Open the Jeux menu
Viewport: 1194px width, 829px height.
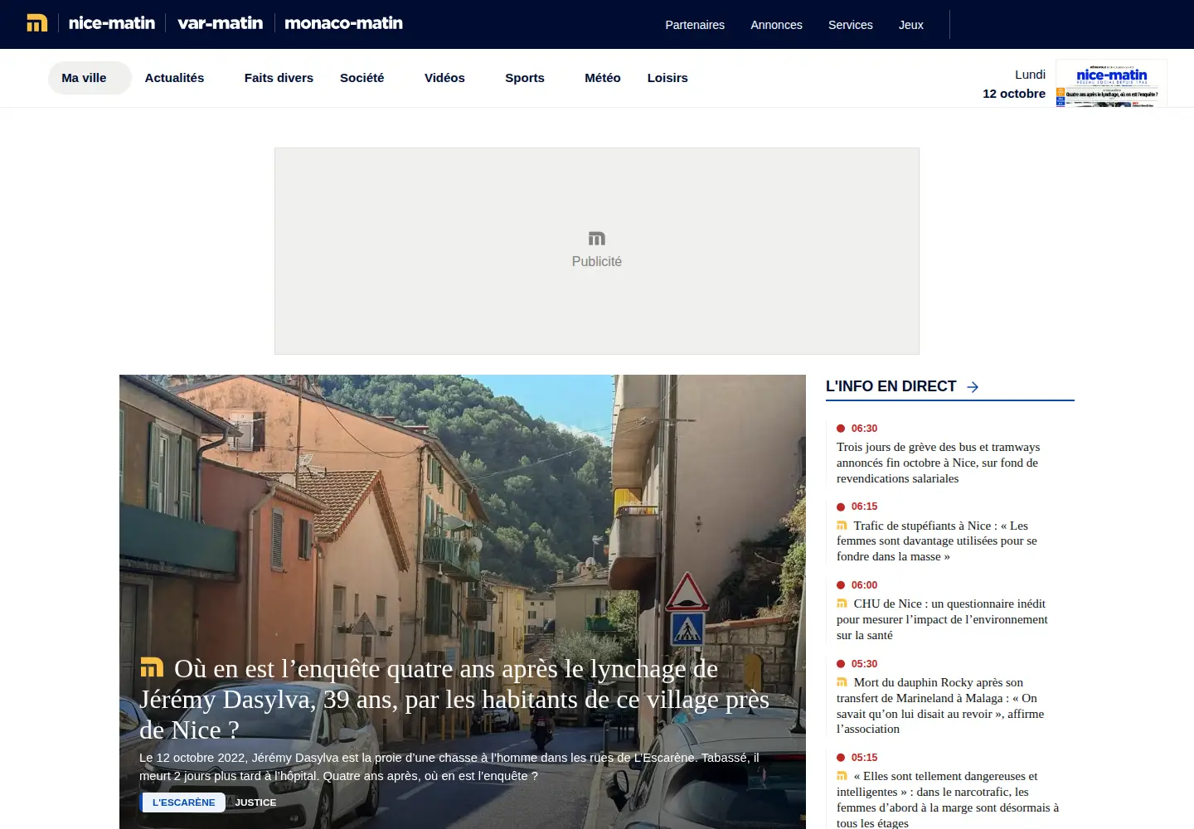tap(911, 25)
